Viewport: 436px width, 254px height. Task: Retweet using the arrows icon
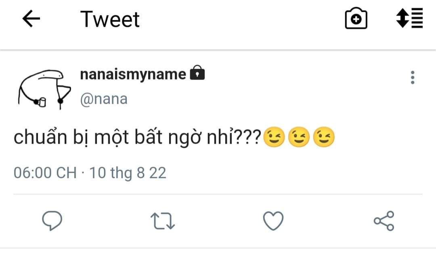[163, 221]
